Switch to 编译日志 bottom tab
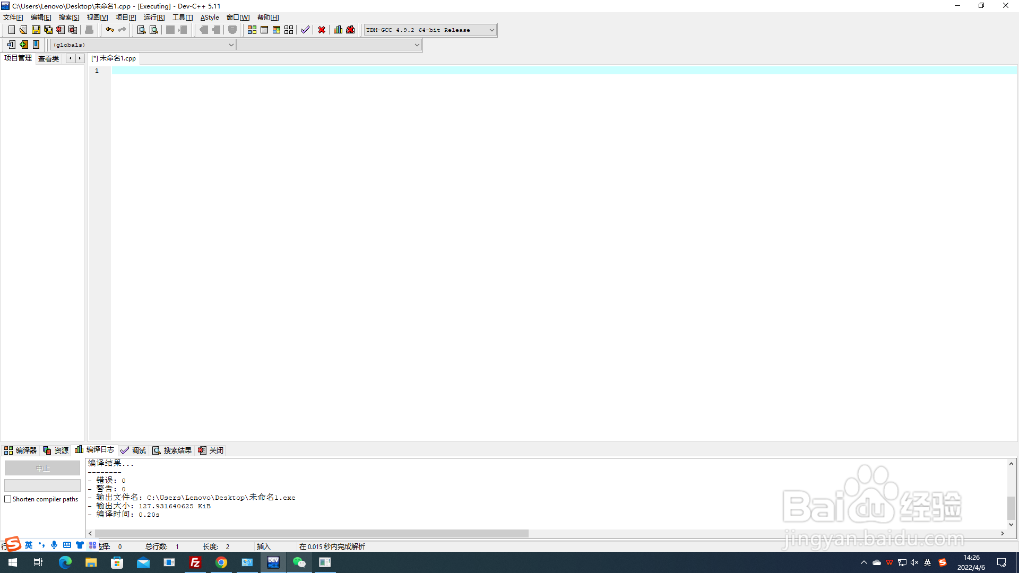 94,449
